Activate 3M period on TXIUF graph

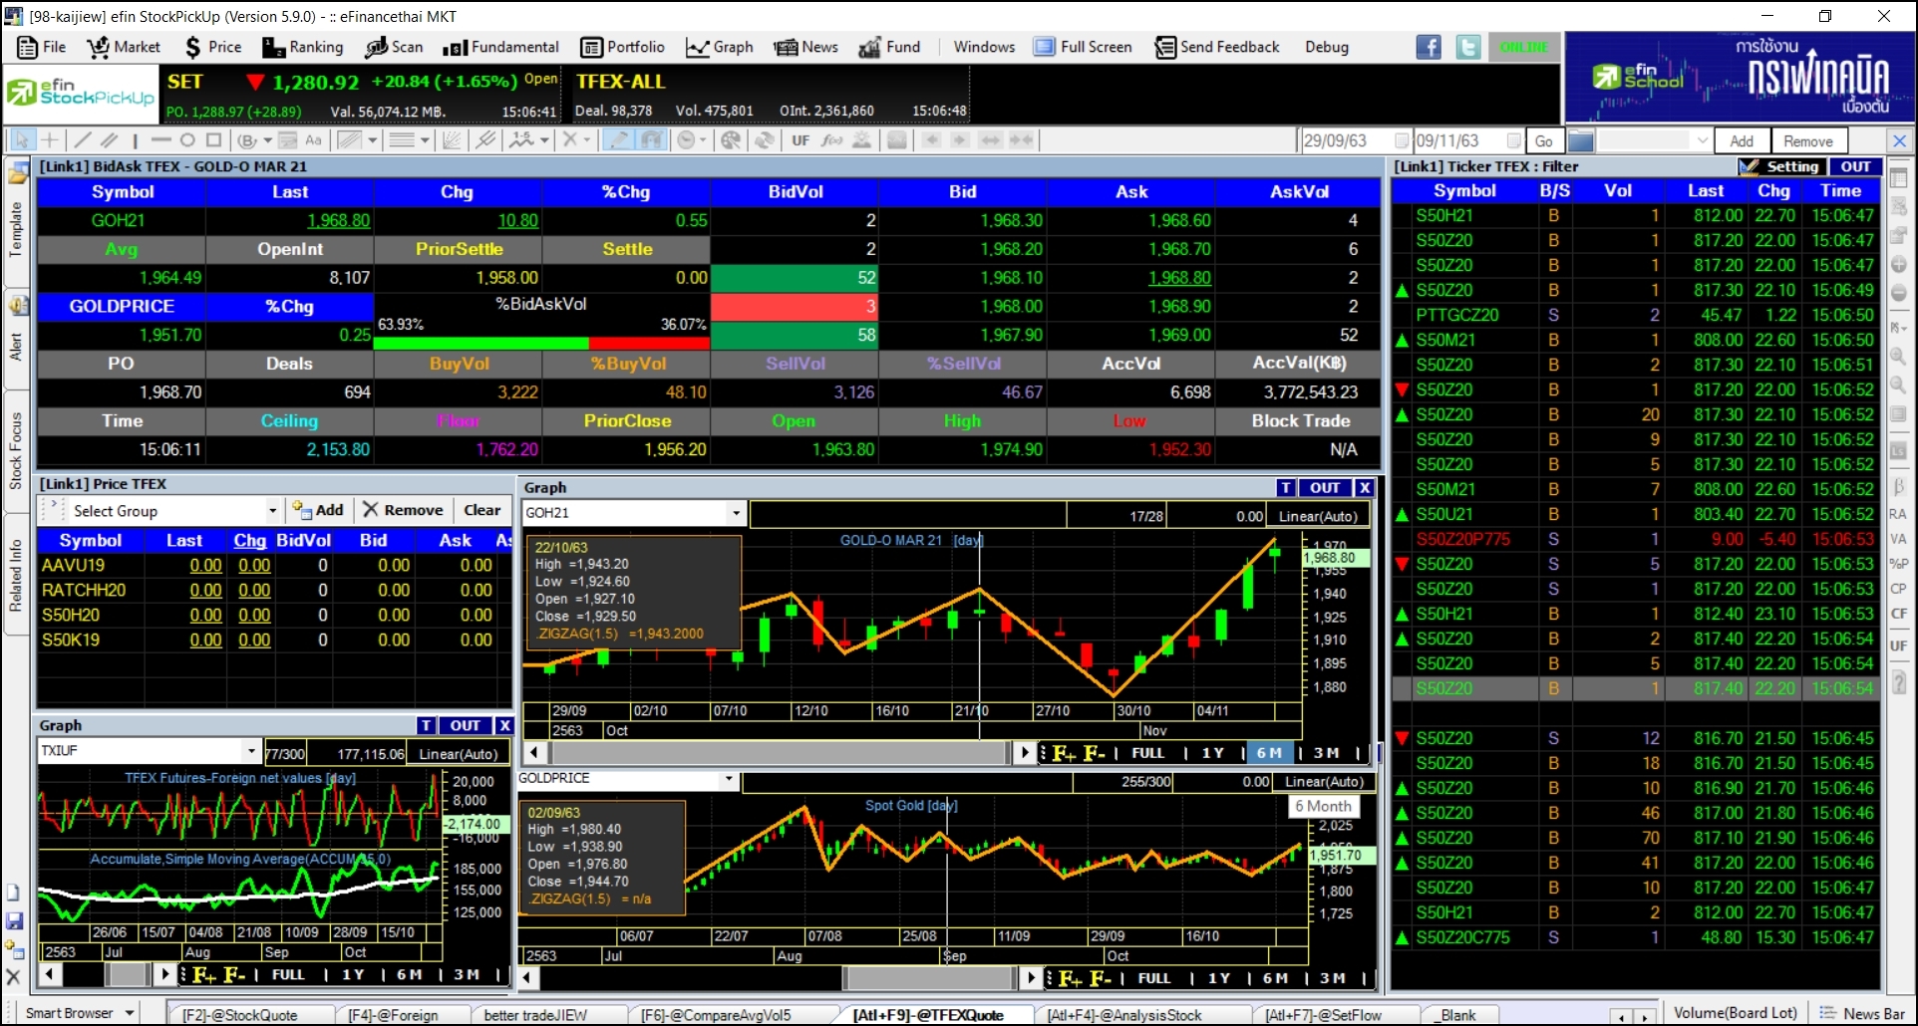tap(467, 974)
